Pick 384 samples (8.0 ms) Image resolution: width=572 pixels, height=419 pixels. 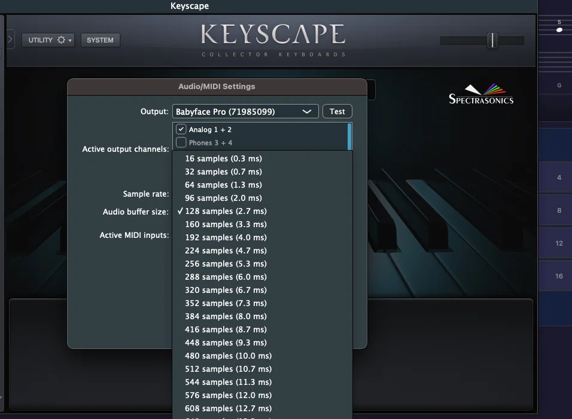(x=262, y=316)
